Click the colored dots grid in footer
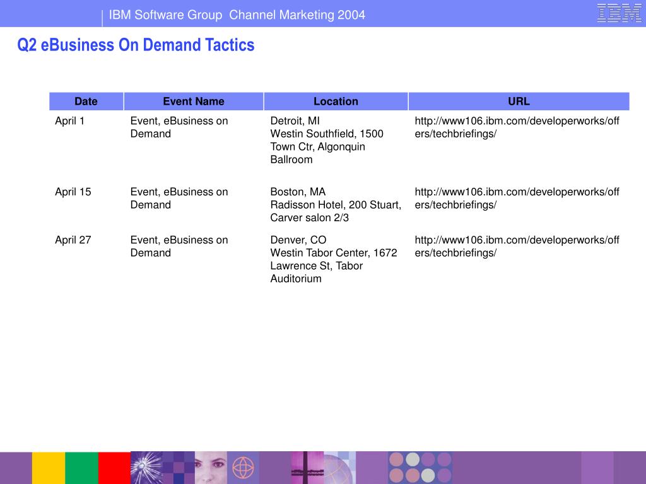Viewport: 646px width, 484px height. (x=420, y=468)
